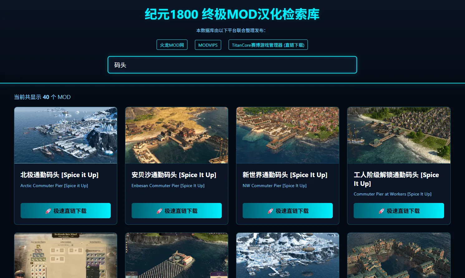Click rocket icon on Commuter Pier at Workers download
465x278 pixels.
(x=381, y=211)
